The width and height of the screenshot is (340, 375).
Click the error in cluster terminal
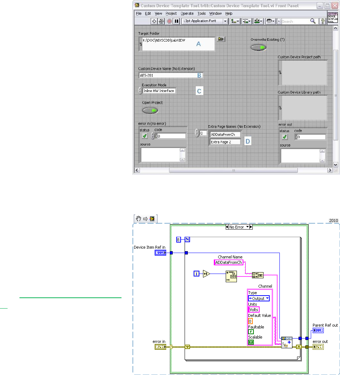[160, 347]
